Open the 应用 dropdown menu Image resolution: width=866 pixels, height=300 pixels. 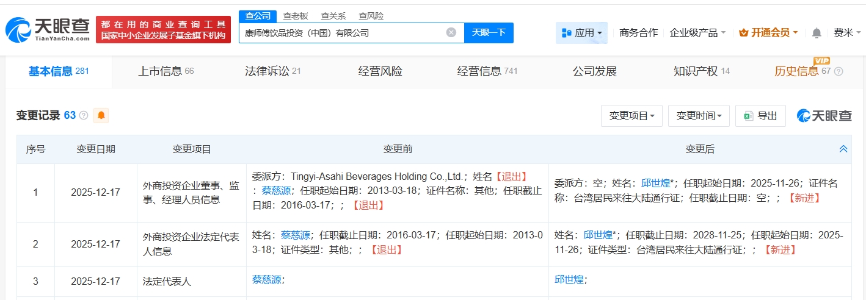pyautogui.click(x=581, y=33)
